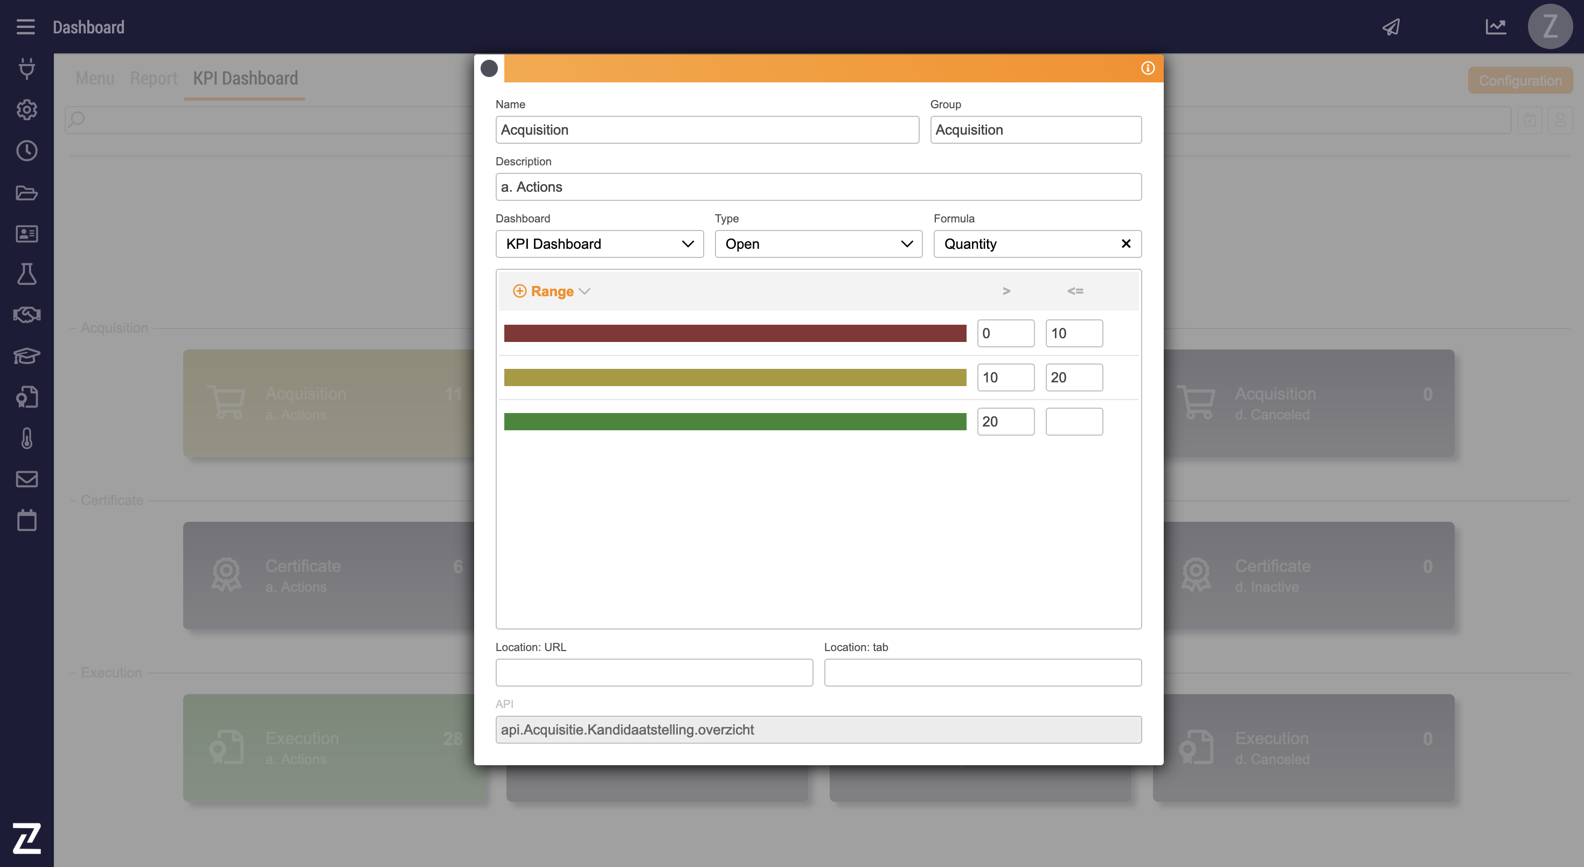Click the envelope mail sidebar icon

(x=26, y=479)
